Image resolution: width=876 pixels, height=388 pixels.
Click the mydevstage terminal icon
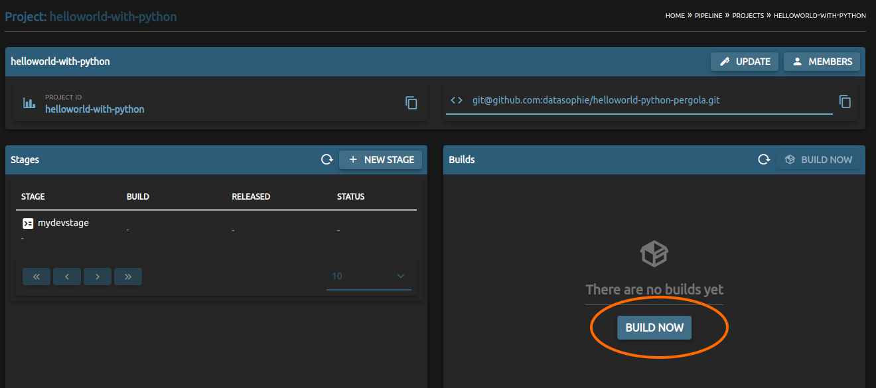(28, 224)
